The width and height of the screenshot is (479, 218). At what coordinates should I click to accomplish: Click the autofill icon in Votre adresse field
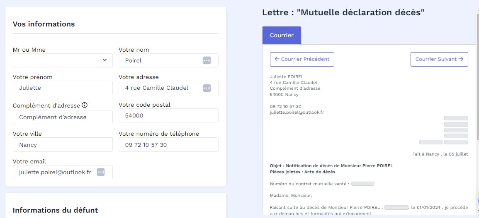click(207, 88)
